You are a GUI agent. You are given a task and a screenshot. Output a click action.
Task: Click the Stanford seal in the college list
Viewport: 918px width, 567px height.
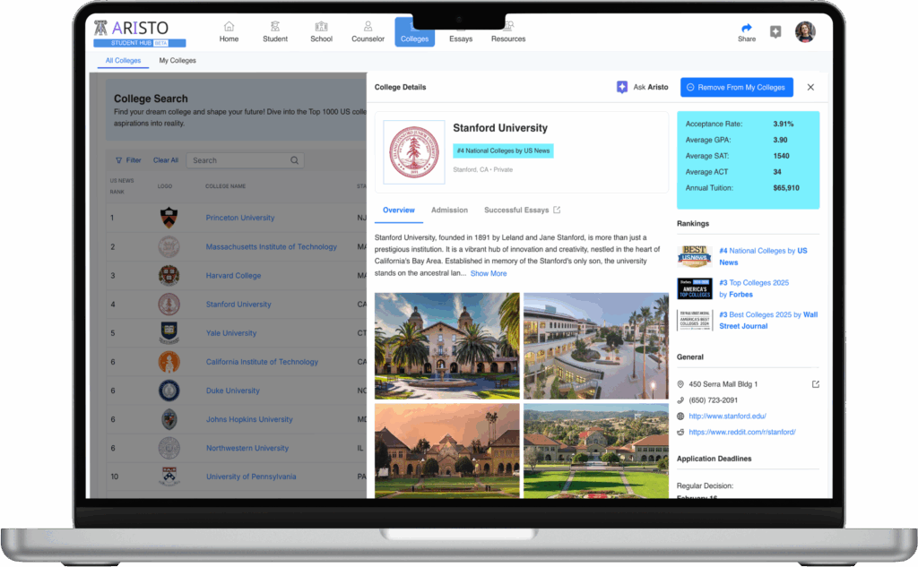pos(169,304)
